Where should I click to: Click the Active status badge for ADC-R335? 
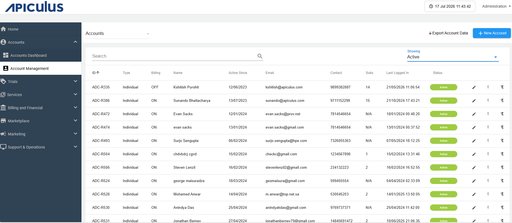pyautogui.click(x=444, y=87)
